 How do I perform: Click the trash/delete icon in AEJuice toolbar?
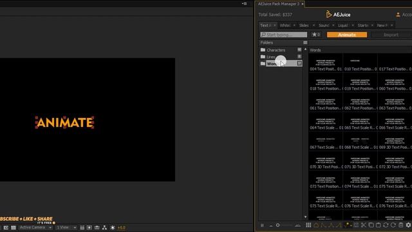400,225
